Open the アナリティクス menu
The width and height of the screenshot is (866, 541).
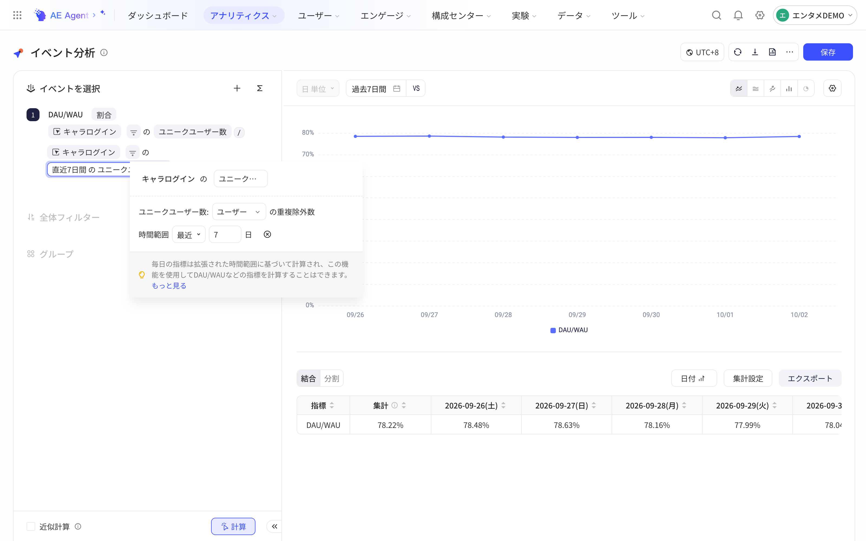point(244,15)
